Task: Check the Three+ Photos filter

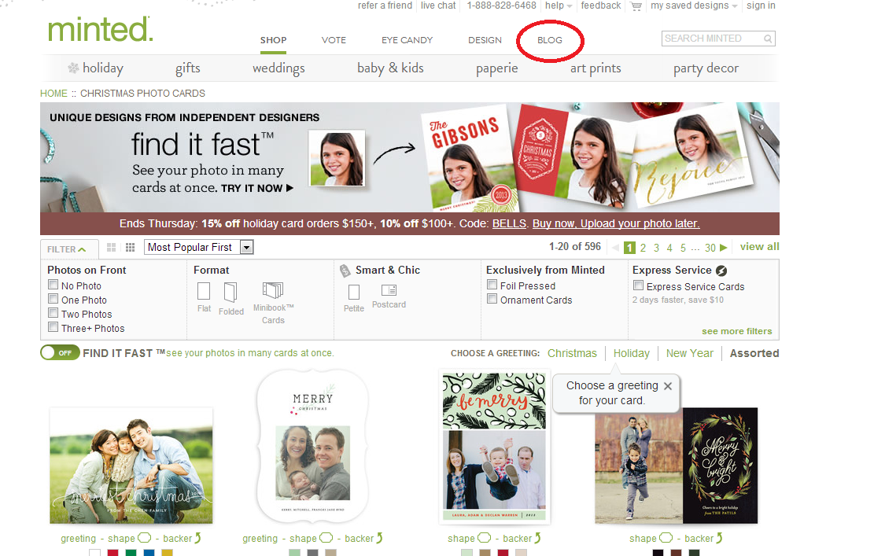Action: pos(53,327)
